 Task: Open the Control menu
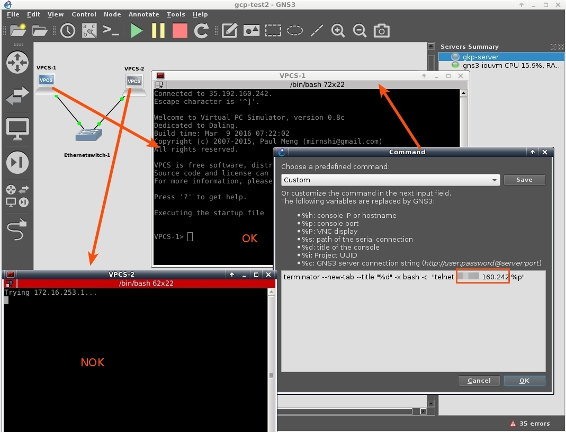click(84, 14)
